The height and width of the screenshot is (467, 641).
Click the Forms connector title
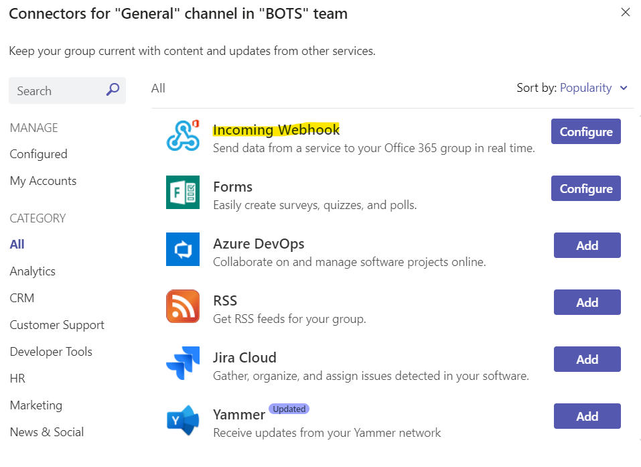pyautogui.click(x=232, y=186)
